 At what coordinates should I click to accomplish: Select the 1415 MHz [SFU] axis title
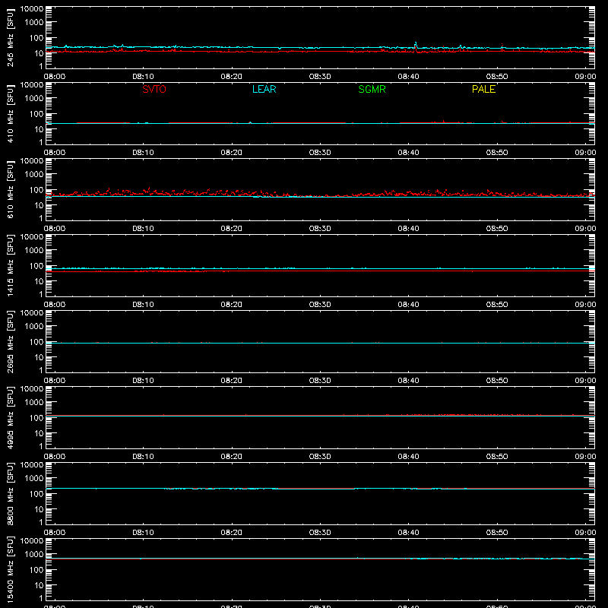[x=11, y=265]
